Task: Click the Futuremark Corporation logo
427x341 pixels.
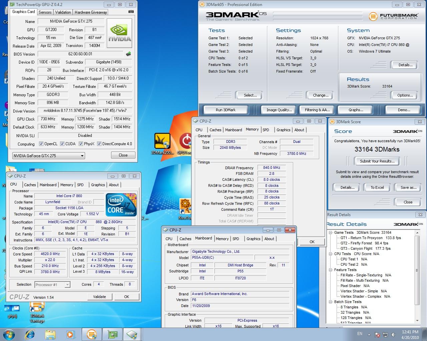Action: click(393, 16)
